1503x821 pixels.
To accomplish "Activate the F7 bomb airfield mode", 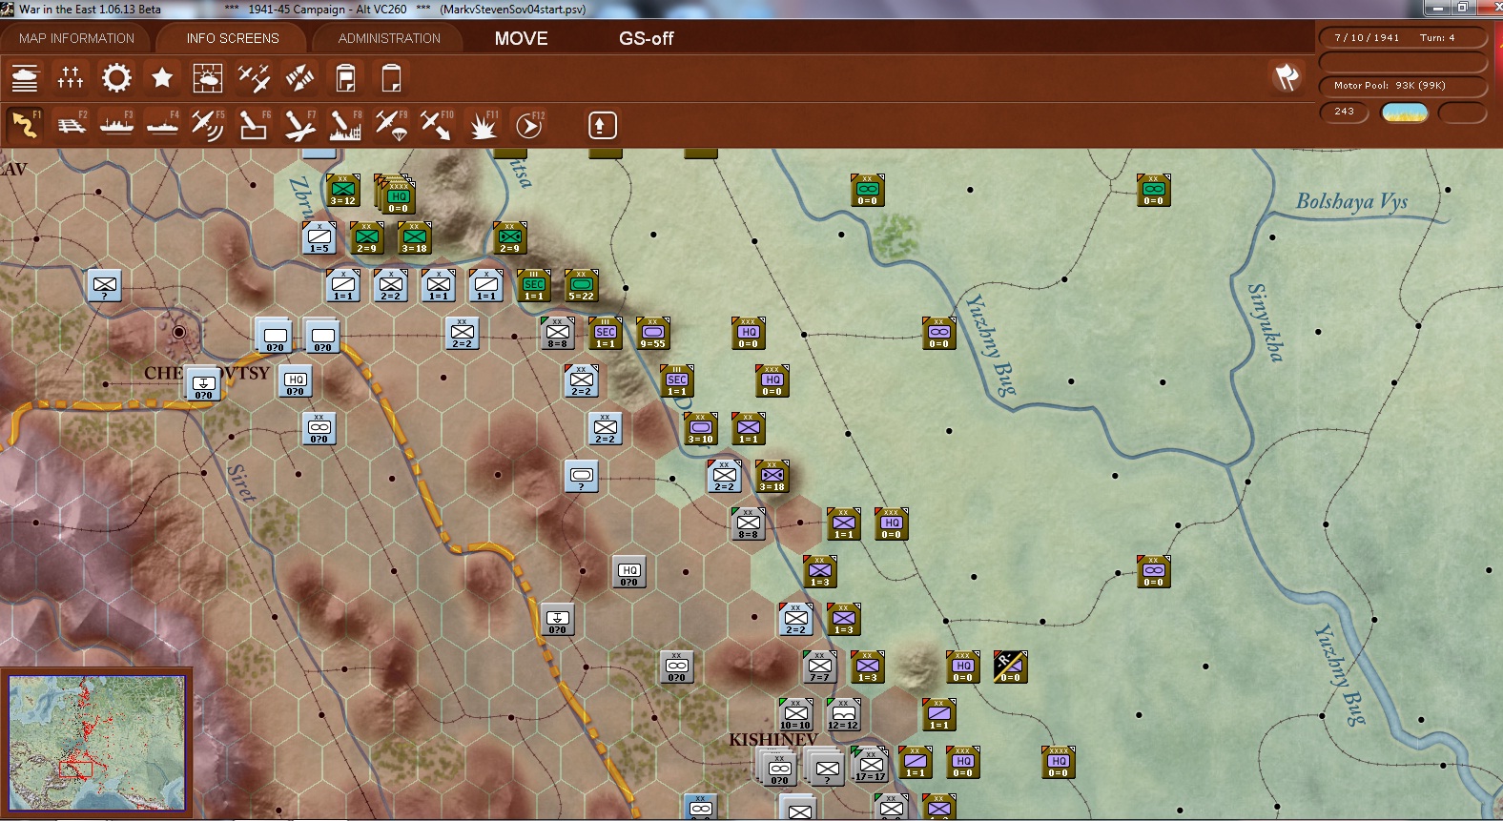I will click(299, 125).
